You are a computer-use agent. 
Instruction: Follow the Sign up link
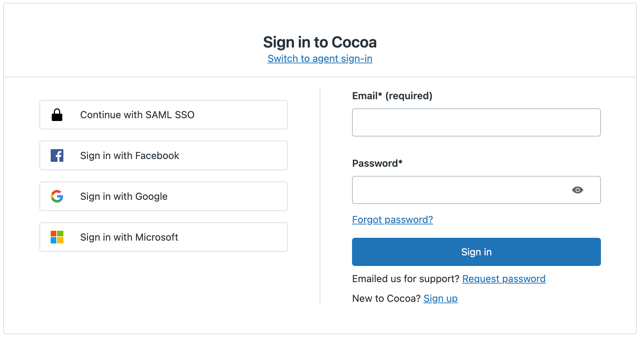click(x=440, y=298)
